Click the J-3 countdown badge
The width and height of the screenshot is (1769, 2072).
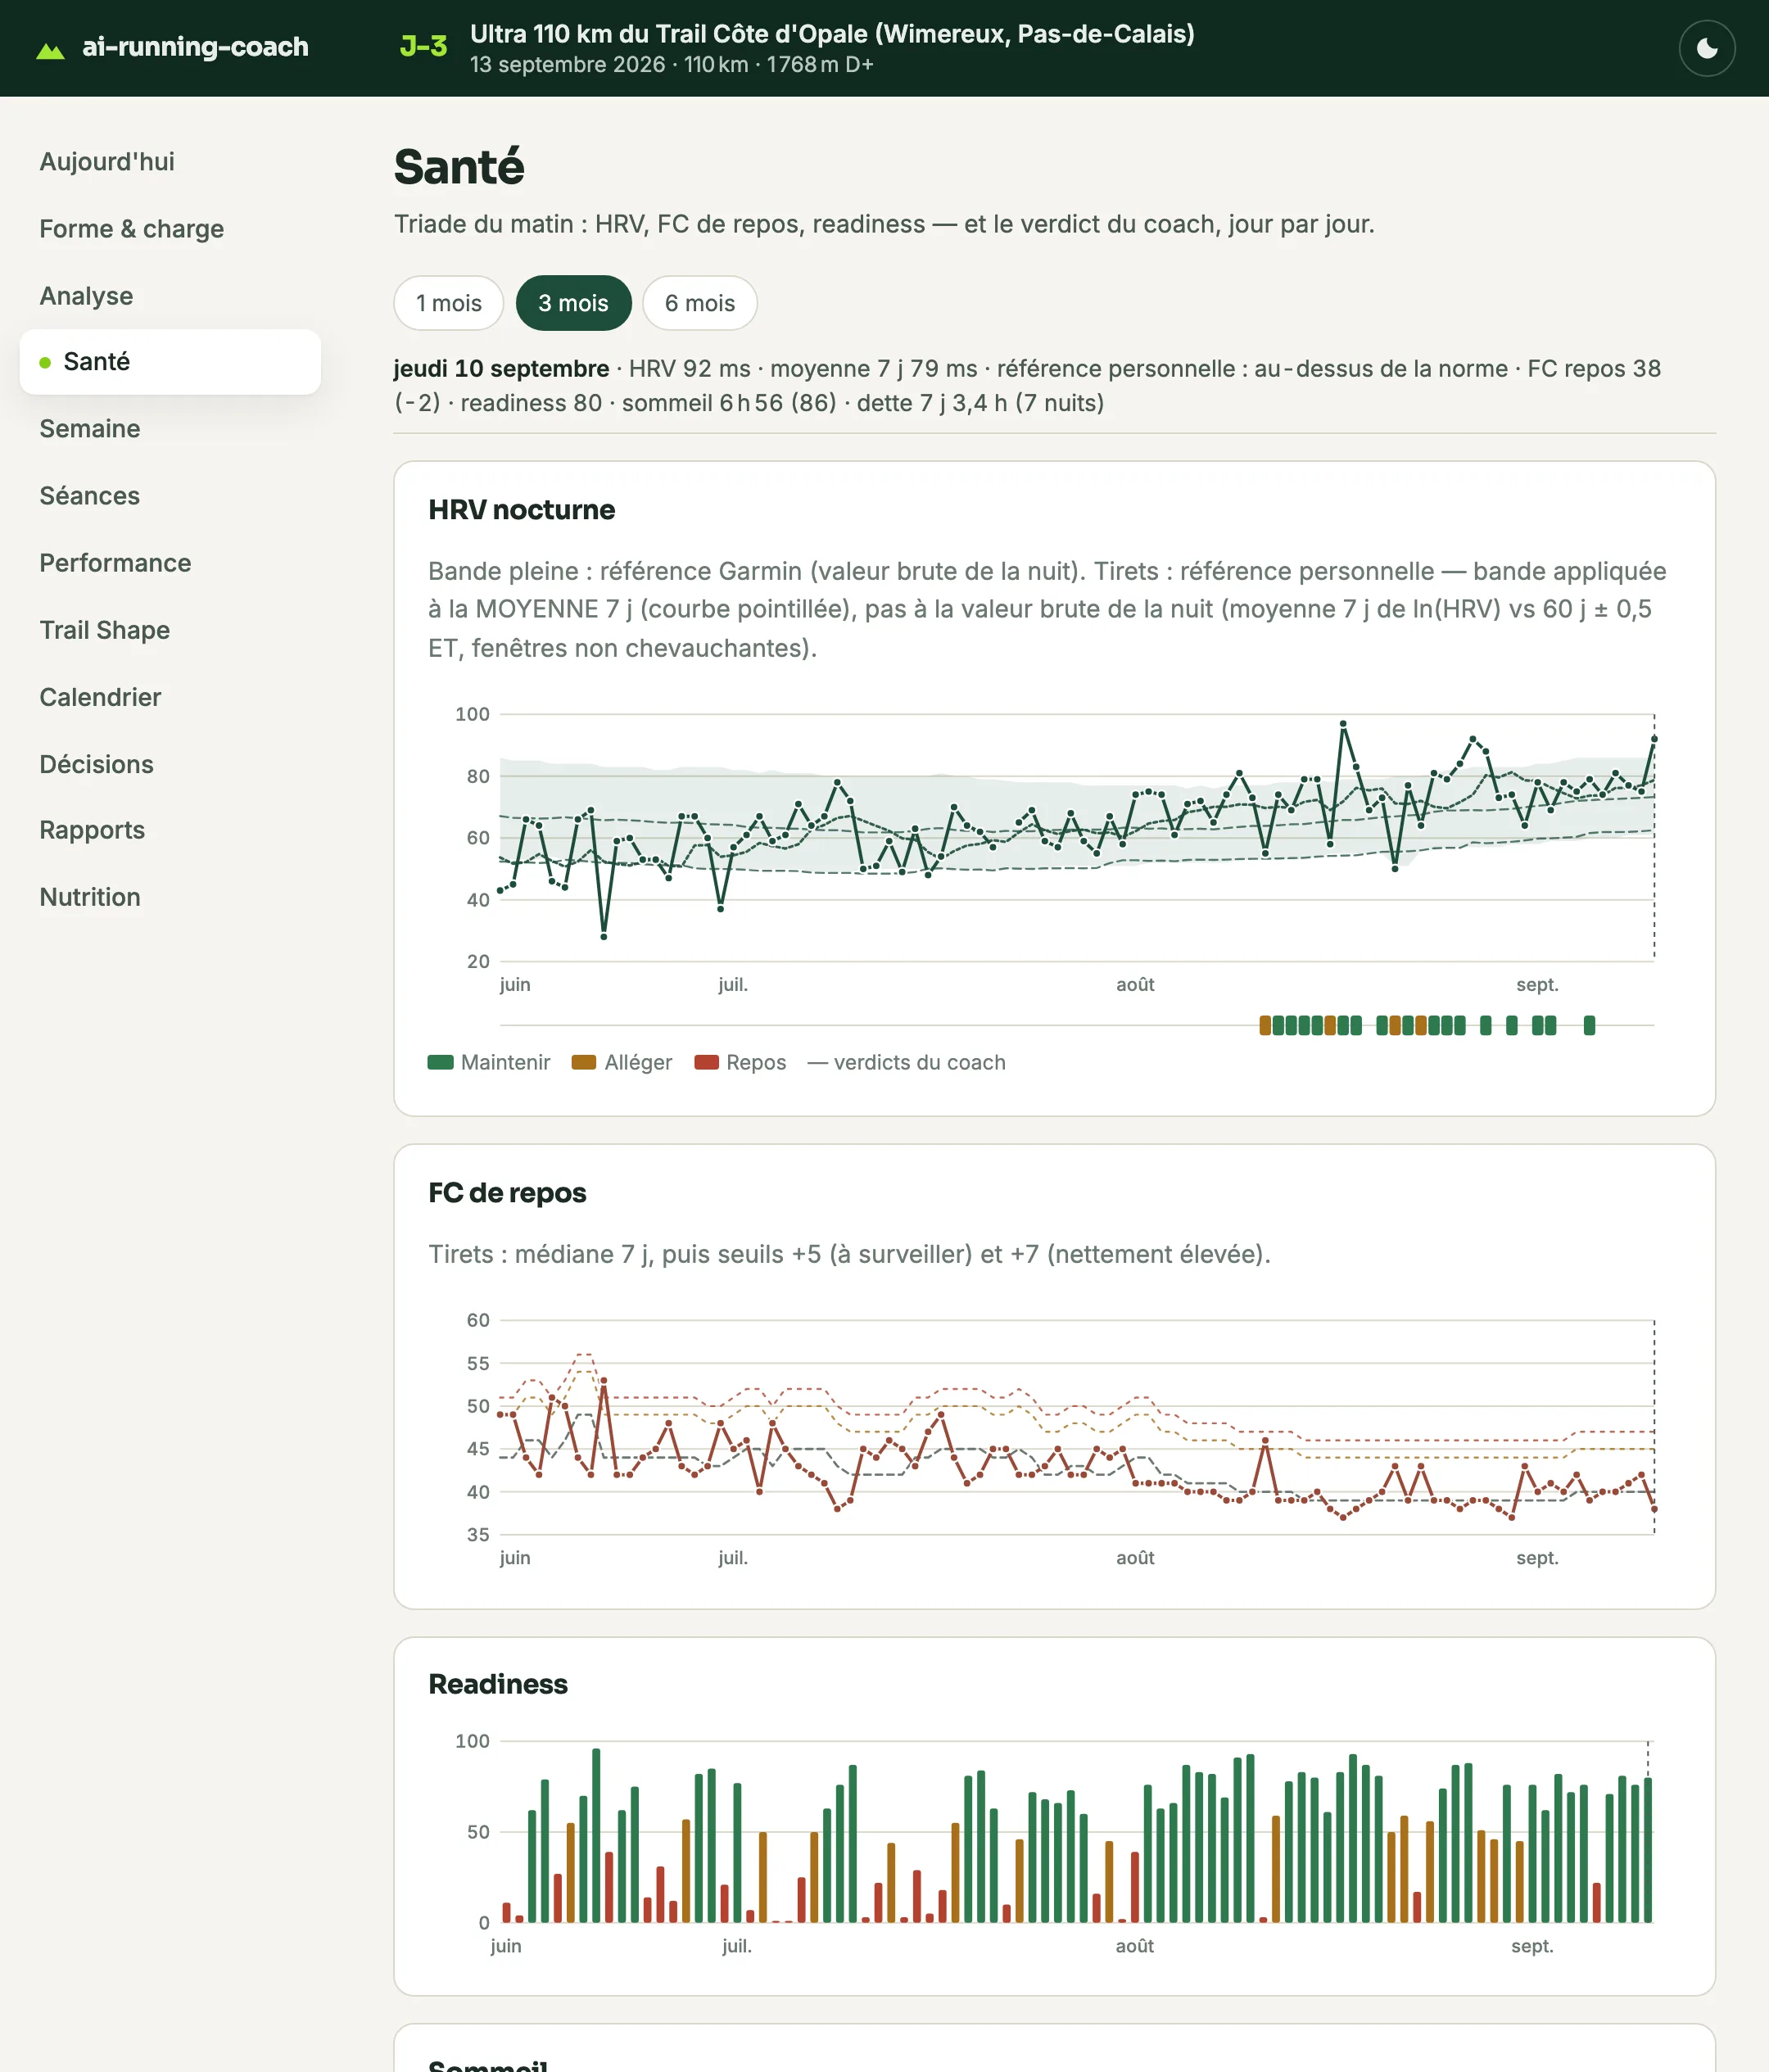(423, 47)
